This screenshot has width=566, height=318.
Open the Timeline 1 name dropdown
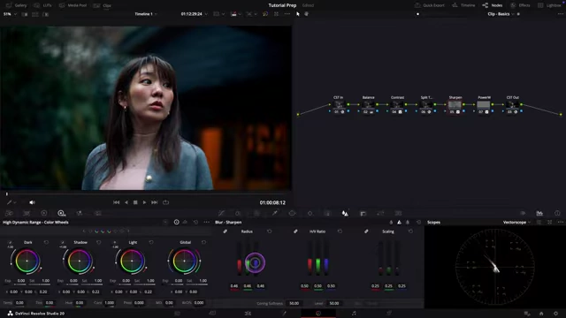coord(146,14)
